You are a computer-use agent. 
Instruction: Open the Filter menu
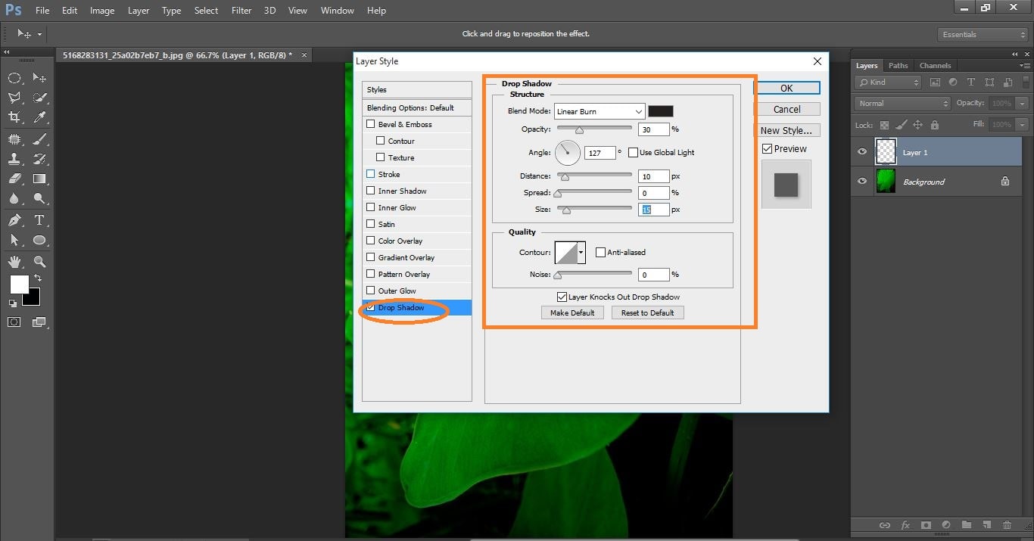pos(241,10)
